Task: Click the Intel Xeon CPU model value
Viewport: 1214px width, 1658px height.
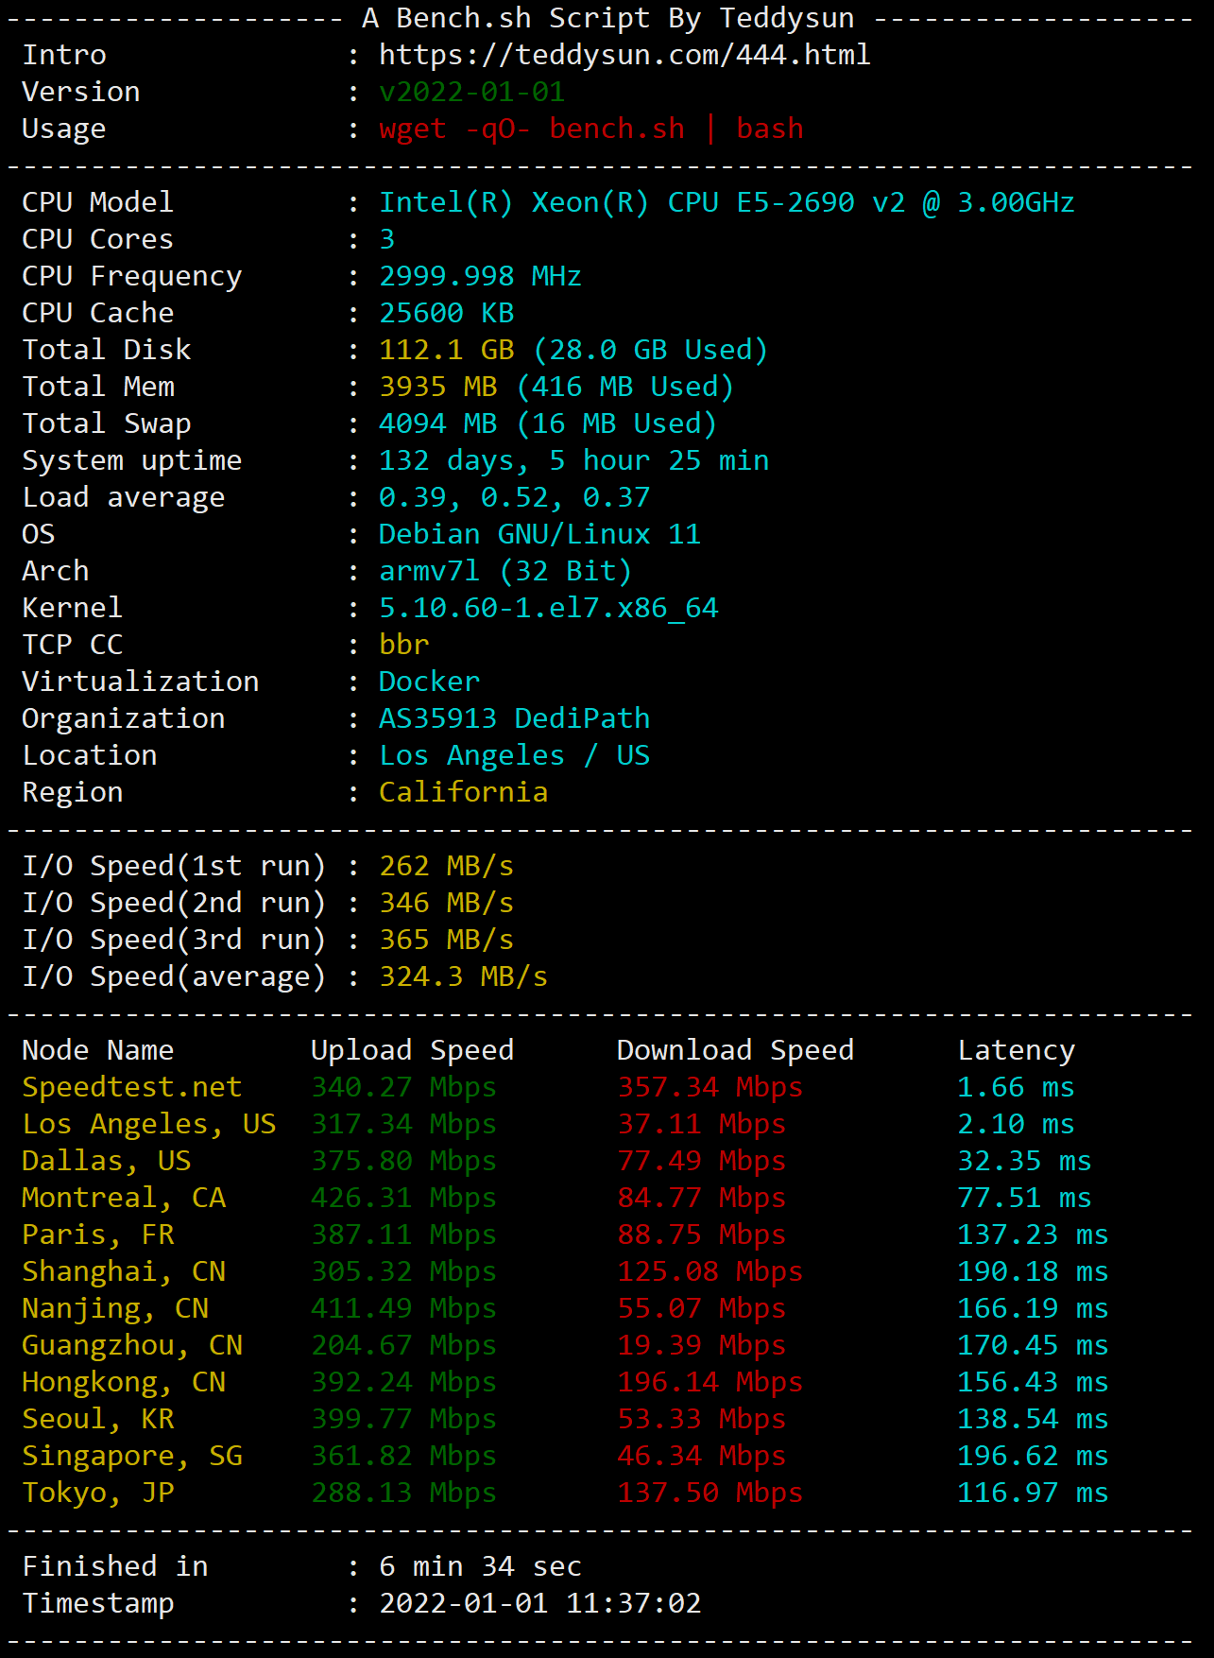Action: (x=727, y=202)
